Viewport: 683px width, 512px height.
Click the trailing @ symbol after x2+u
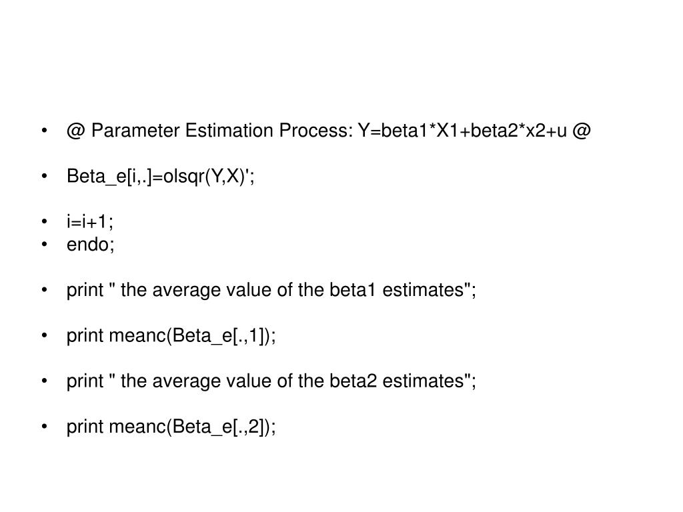(x=582, y=131)
